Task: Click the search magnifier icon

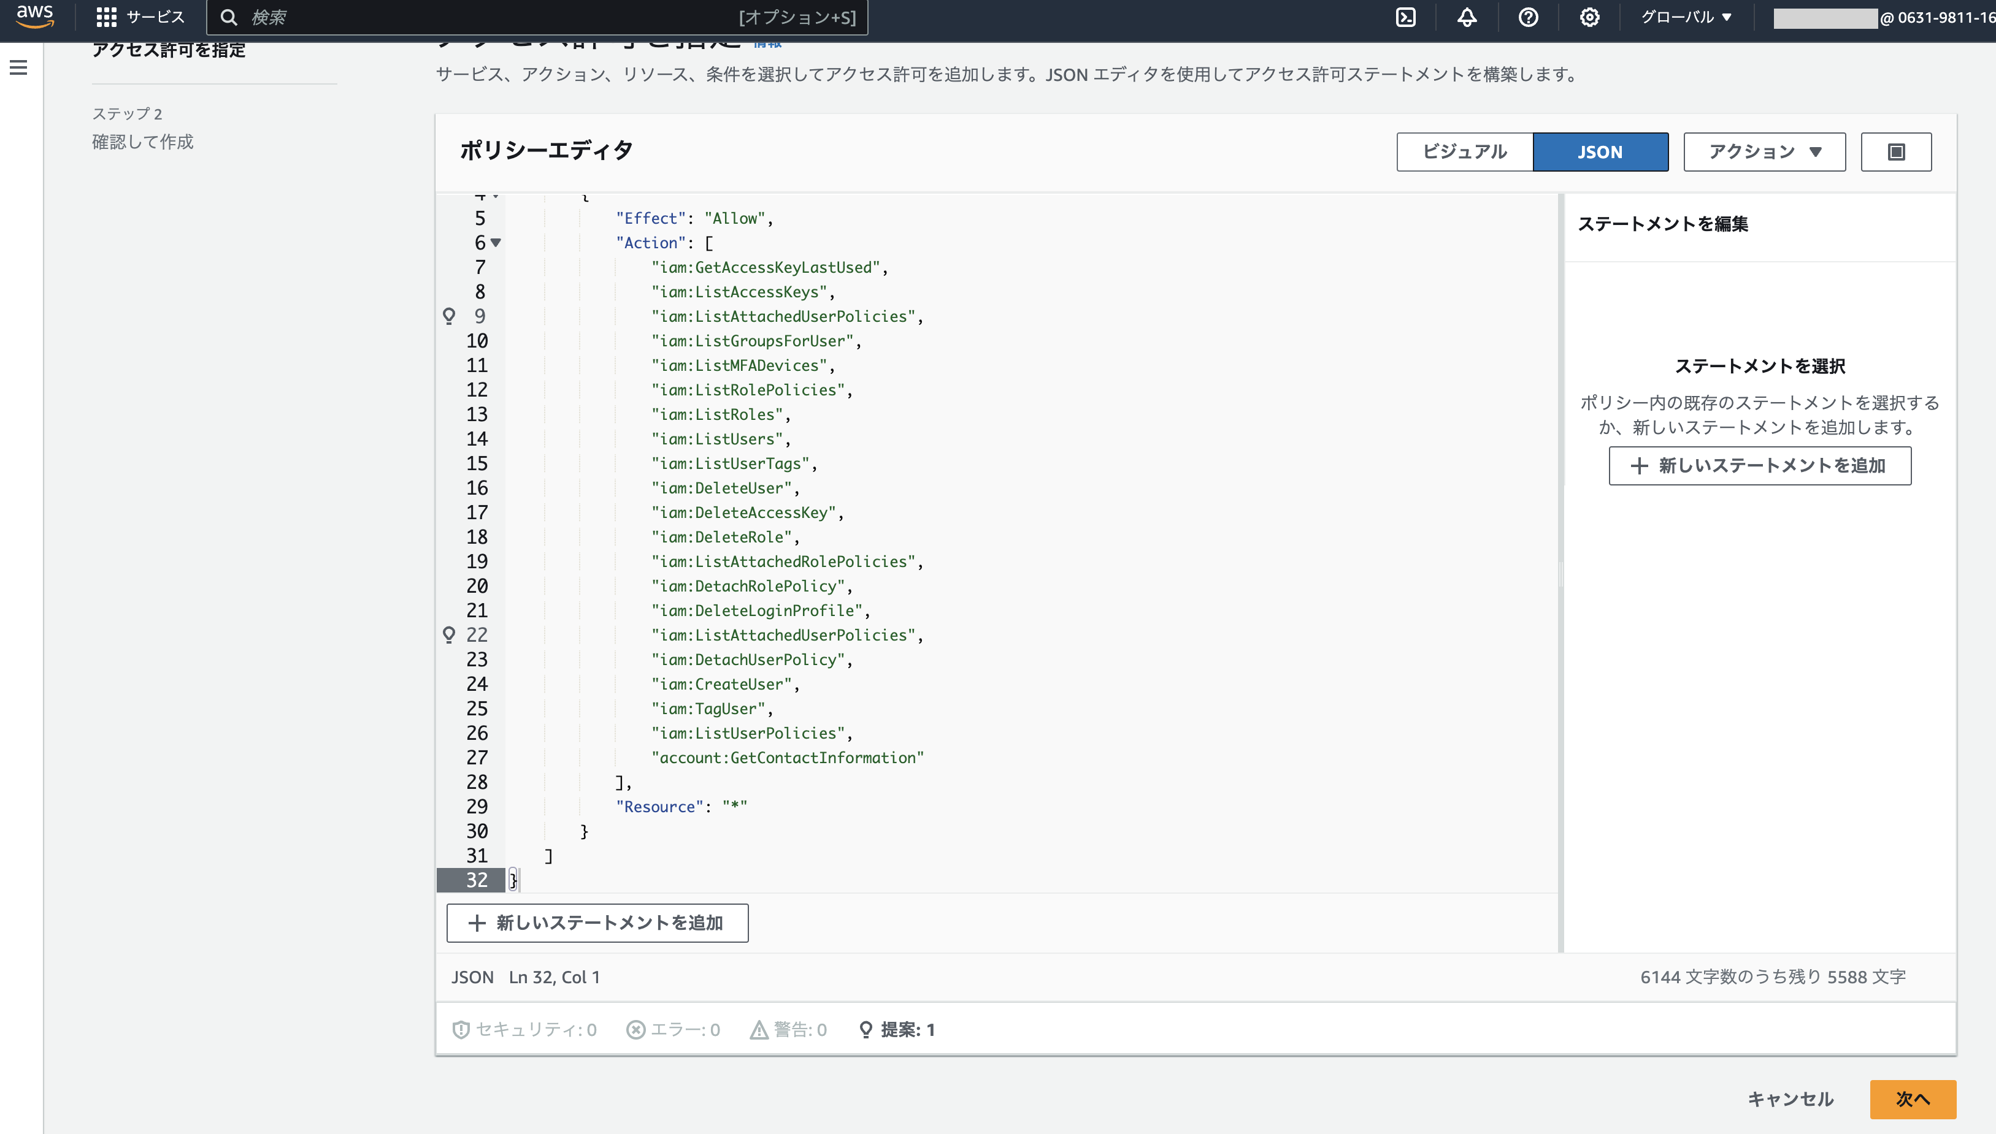Action: [228, 17]
